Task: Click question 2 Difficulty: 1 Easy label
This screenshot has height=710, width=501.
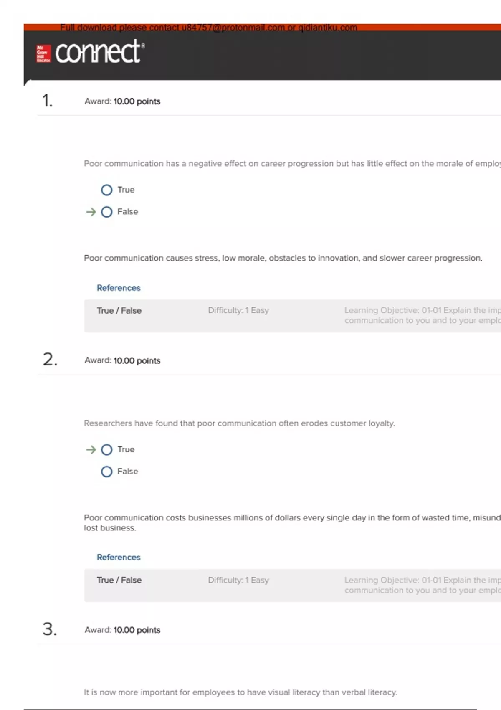Action: click(x=238, y=580)
